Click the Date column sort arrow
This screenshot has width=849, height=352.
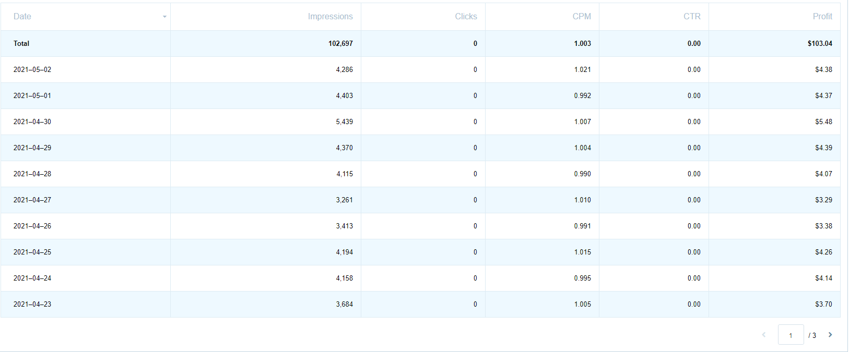click(x=164, y=17)
